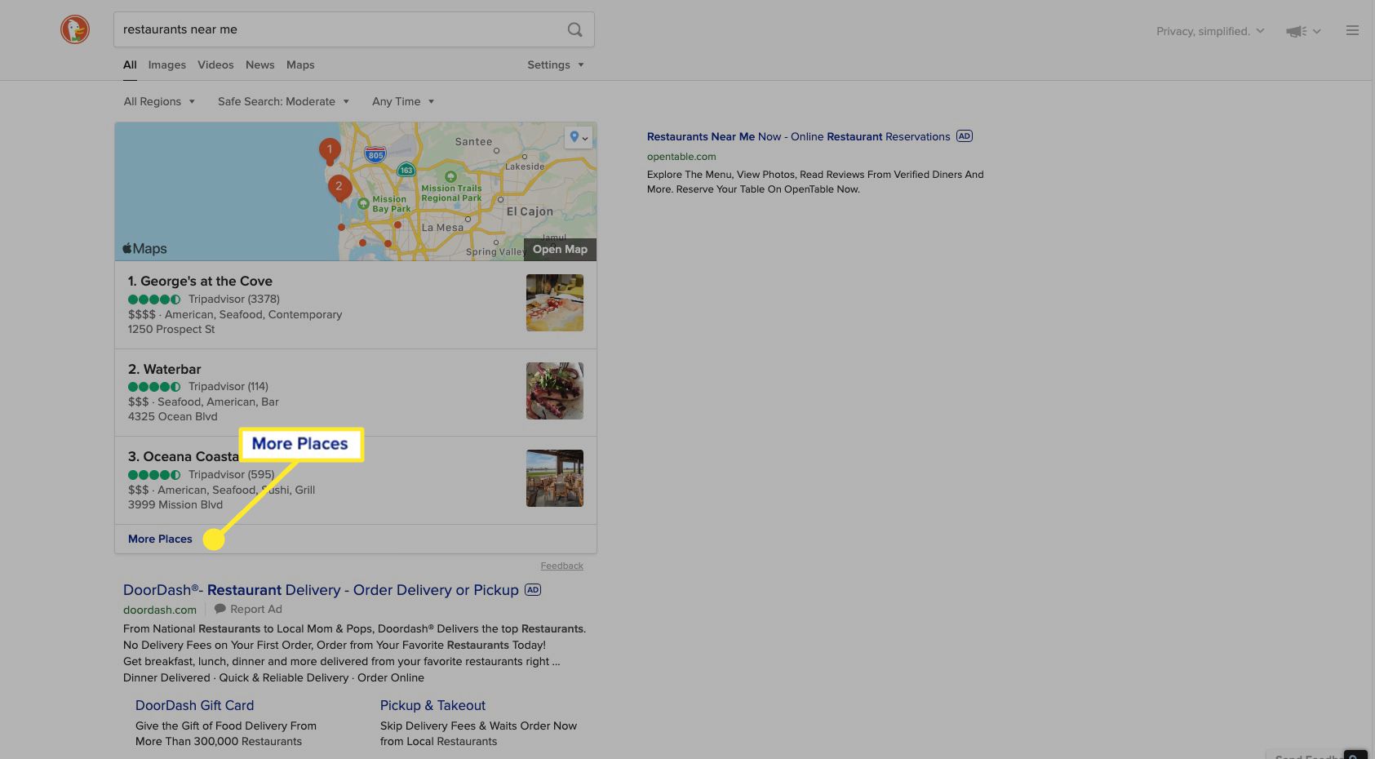This screenshot has height=759, width=1375.
Task: Select the All tab
Action: (130, 64)
